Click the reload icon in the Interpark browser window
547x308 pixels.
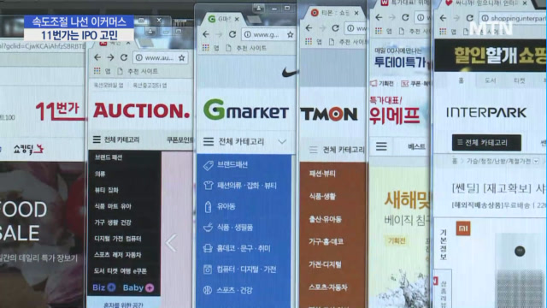click(x=469, y=18)
